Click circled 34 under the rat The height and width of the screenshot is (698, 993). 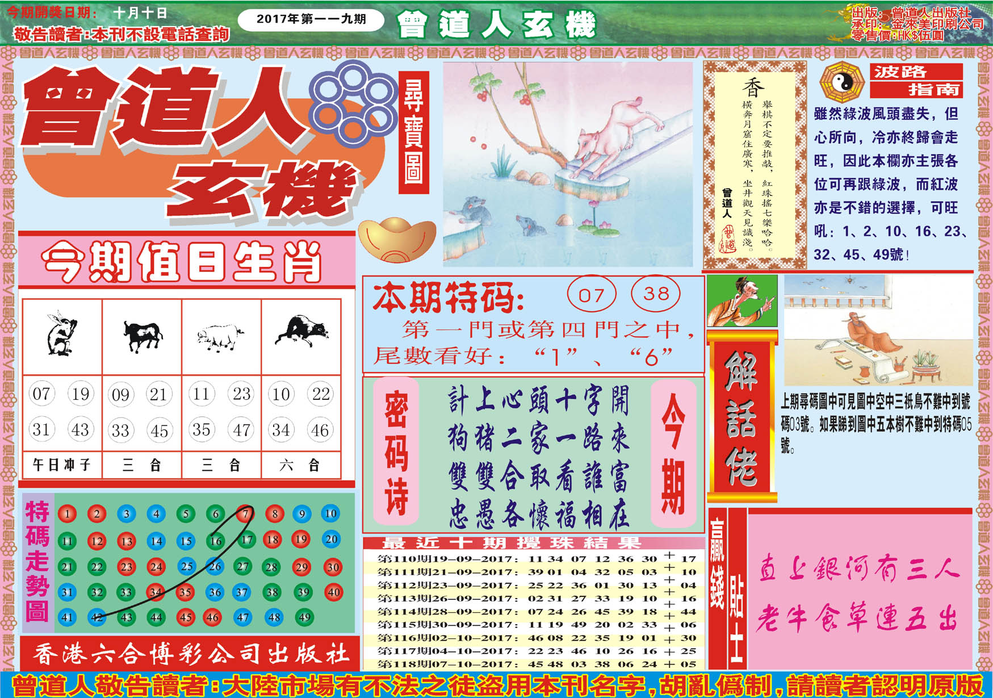pos(280,430)
